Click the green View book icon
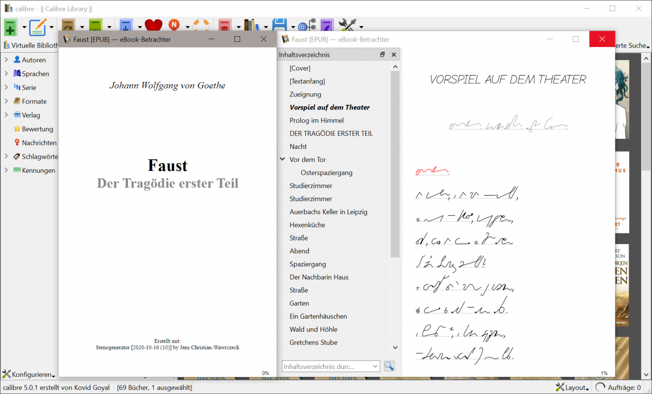652x394 pixels. tap(96, 25)
